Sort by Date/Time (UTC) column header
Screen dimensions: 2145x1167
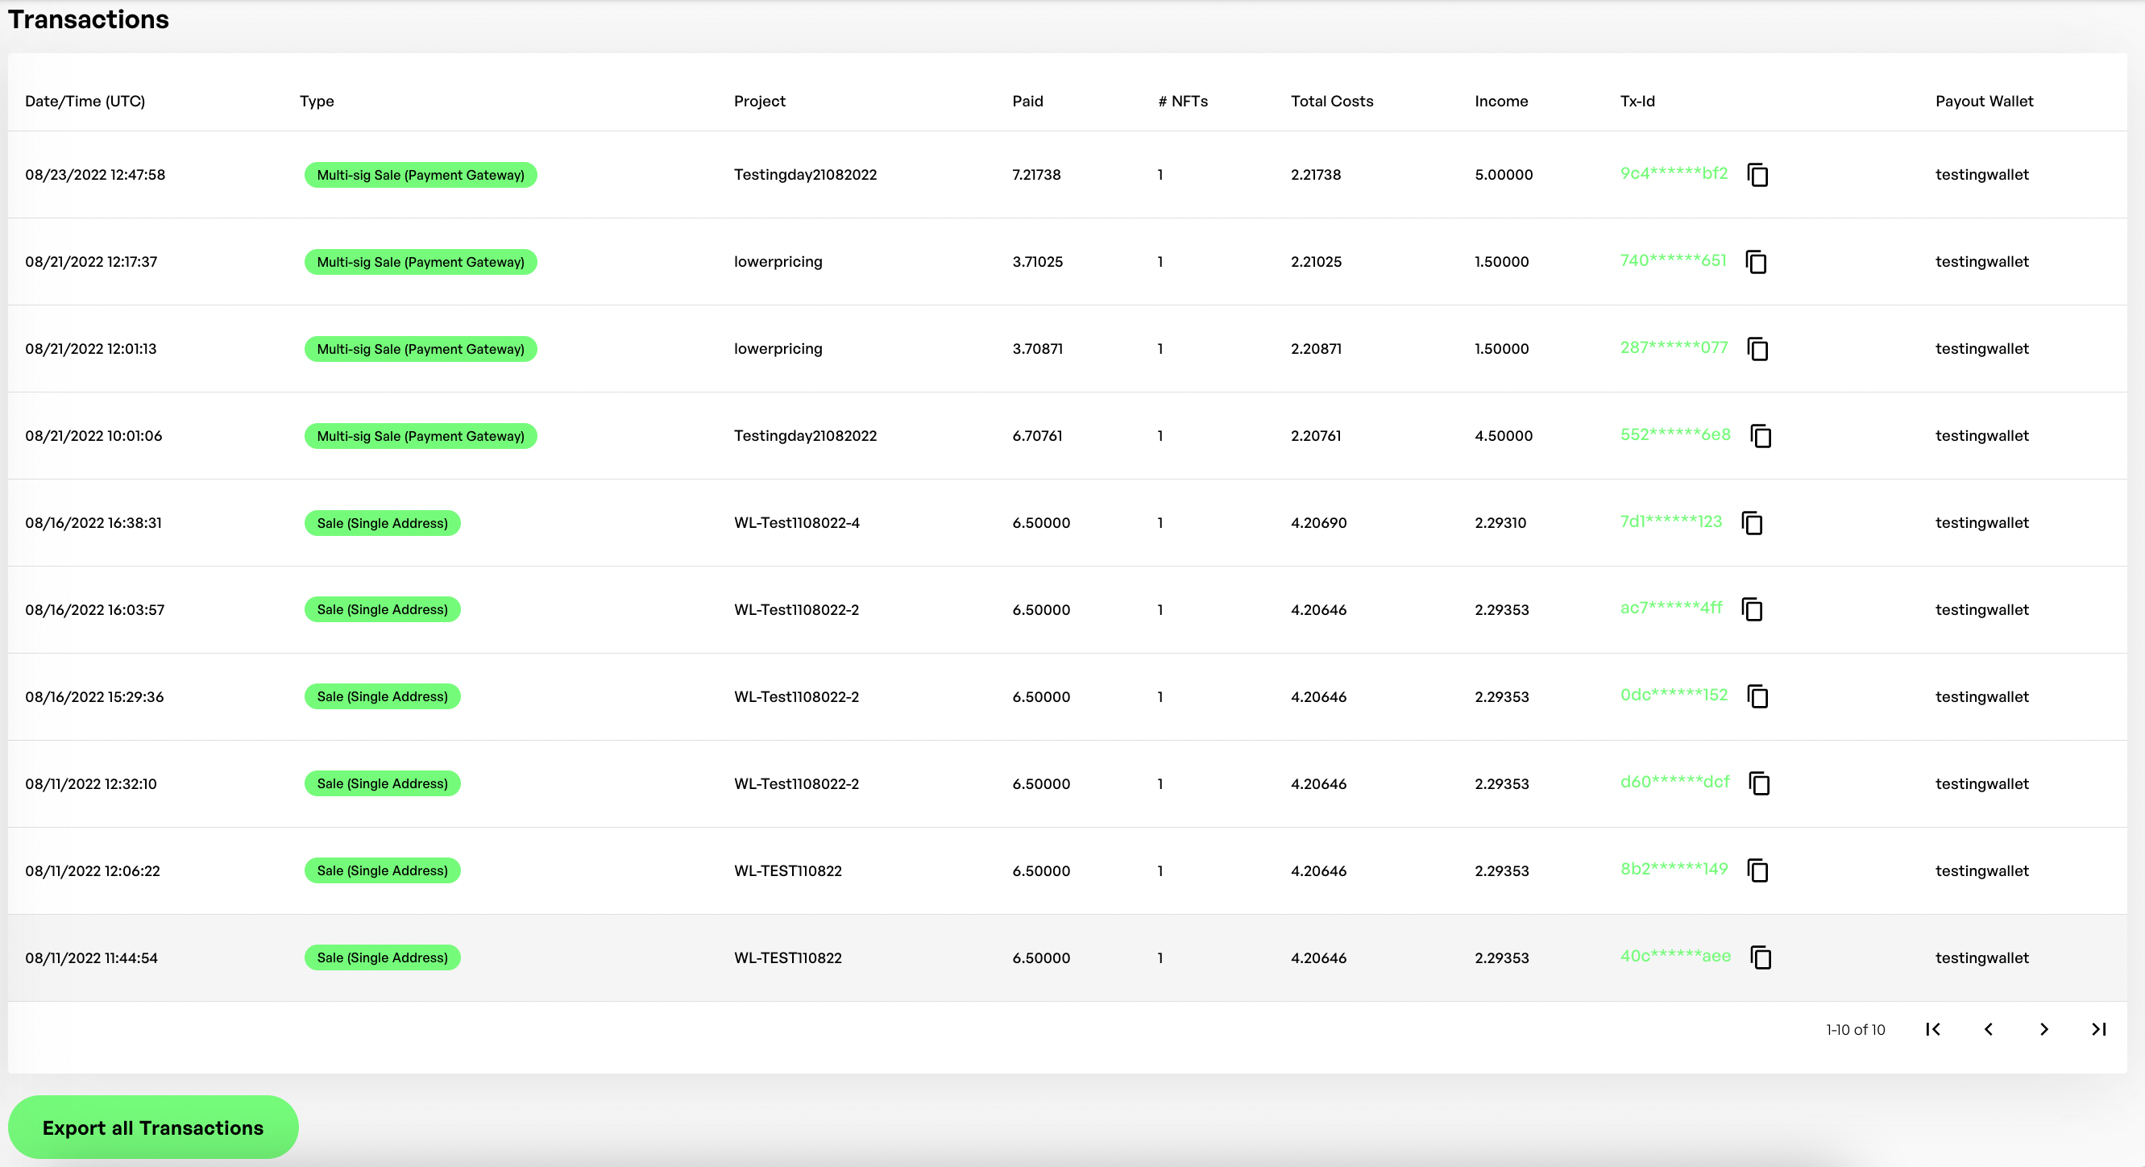coord(85,101)
